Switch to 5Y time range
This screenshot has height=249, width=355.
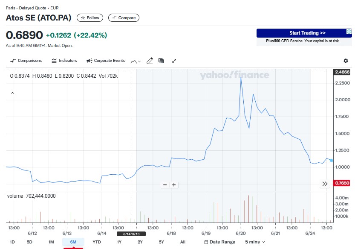point(161,242)
